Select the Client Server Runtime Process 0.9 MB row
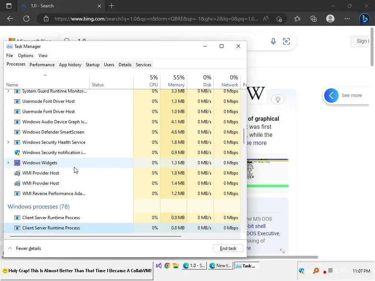The width and height of the screenshot is (375, 281). tap(122, 218)
